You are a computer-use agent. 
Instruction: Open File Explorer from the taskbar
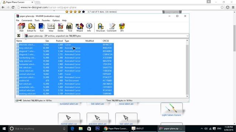pos(81,129)
